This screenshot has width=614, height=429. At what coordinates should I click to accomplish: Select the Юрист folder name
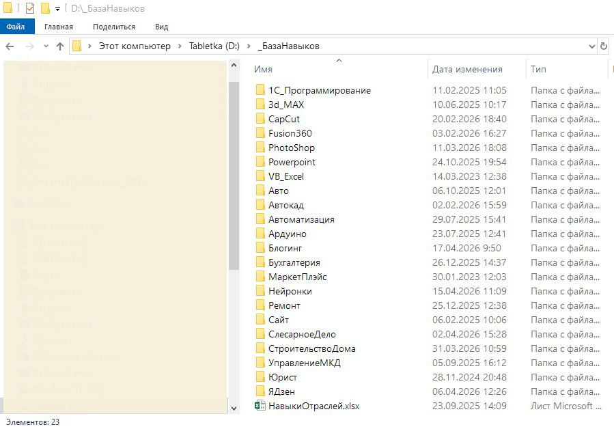coord(282,377)
